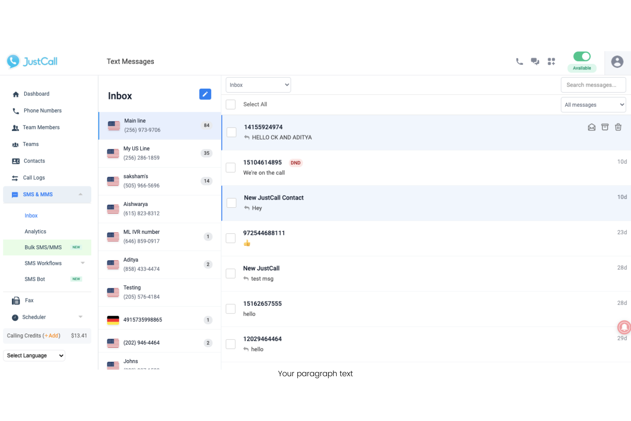The width and height of the screenshot is (631, 421).
Task: Tick the checkbox for 15104614895 message
Action: coord(231,168)
